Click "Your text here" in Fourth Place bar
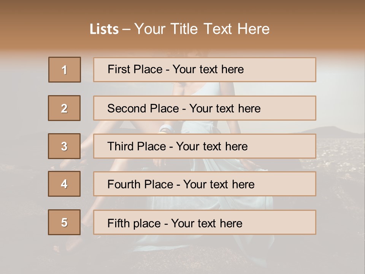Screen dimensions: 365x274 (x=219, y=185)
